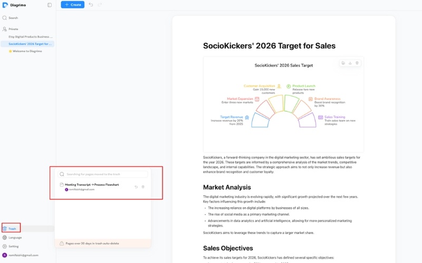Copy the Sales Target diagram

(x=343, y=63)
